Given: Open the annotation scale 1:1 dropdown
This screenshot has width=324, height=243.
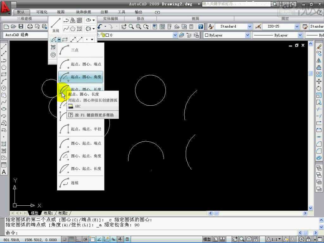Looking at the screenshot, I should (274, 239).
